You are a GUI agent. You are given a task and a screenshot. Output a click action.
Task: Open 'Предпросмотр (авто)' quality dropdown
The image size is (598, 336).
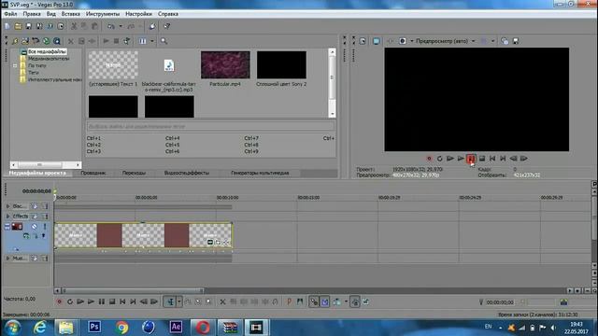click(x=474, y=41)
